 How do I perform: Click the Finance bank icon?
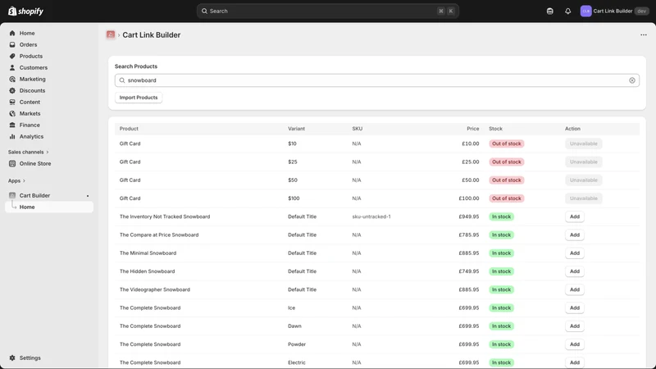point(12,125)
